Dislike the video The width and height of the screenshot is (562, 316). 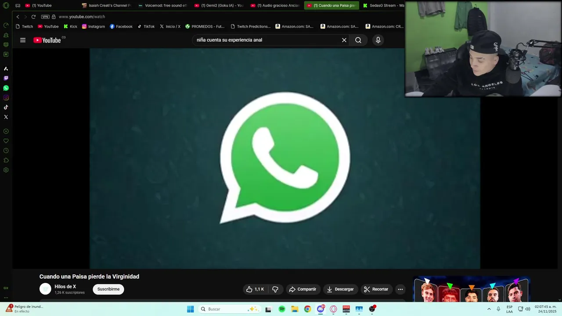(x=275, y=289)
